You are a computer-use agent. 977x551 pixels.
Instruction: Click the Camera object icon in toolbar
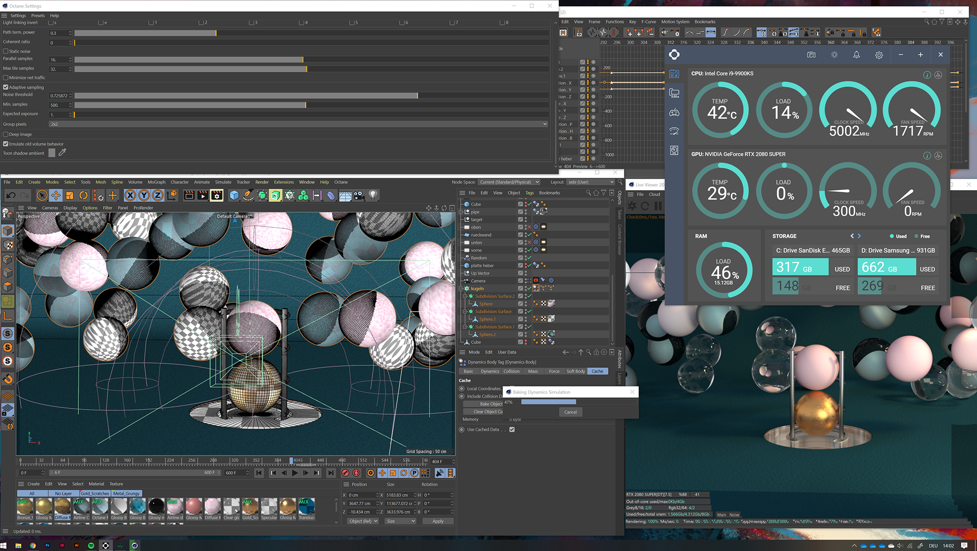(x=359, y=195)
